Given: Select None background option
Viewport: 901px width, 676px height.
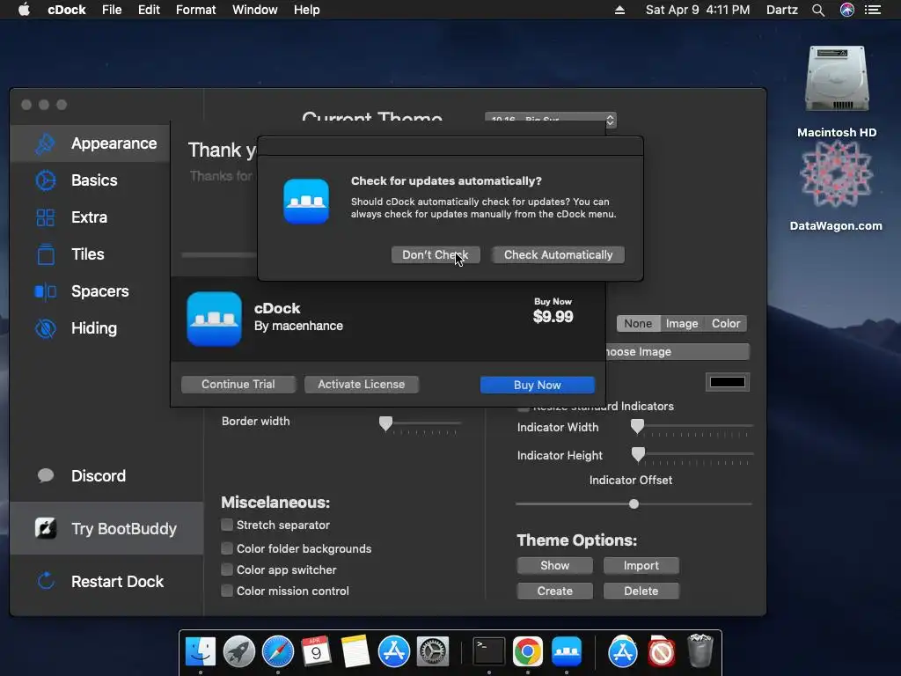Looking at the screenshot, I should point(638,324).
